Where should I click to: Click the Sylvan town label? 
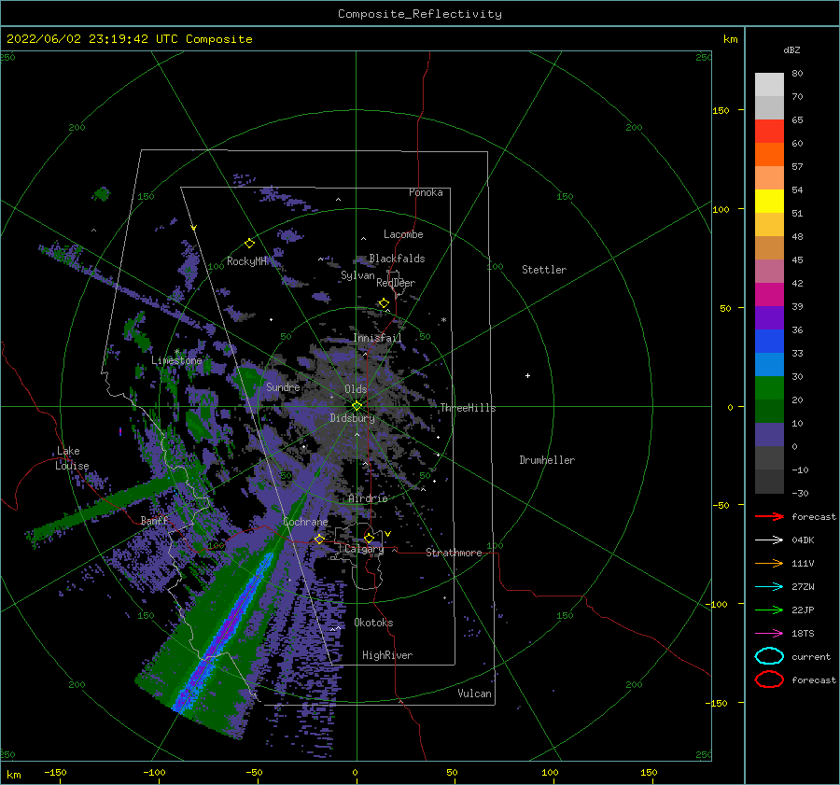pyautogui.click(x=357, y=275)
